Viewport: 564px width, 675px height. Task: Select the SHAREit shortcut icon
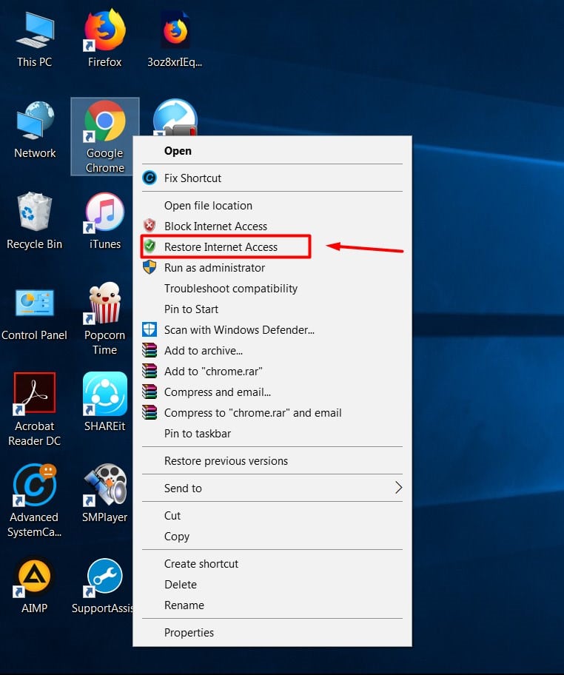(104, 394)
